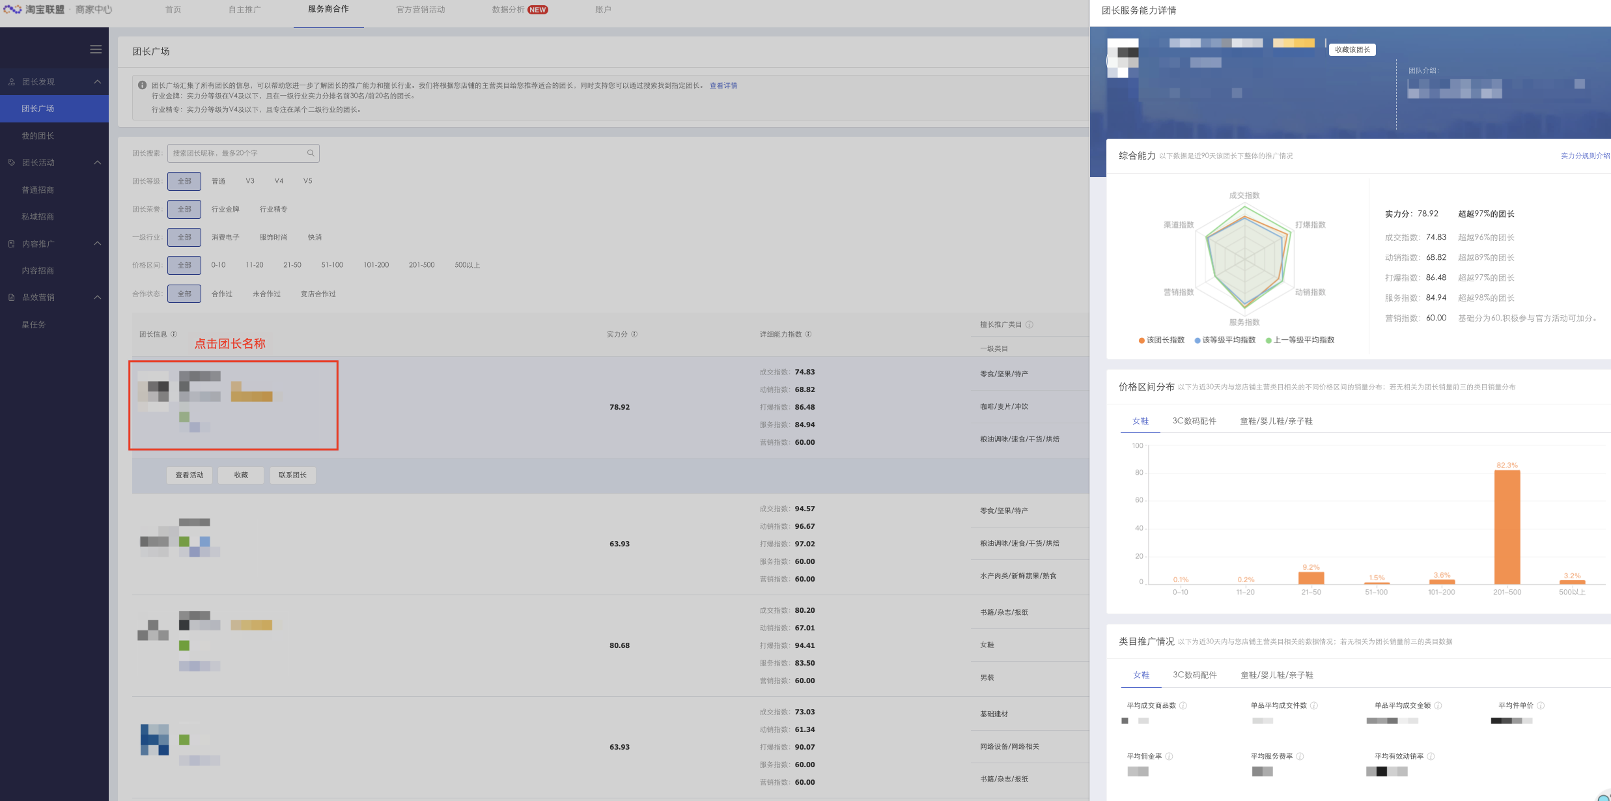
Task: Open the 查看详情 link
Action: point(723,85)
